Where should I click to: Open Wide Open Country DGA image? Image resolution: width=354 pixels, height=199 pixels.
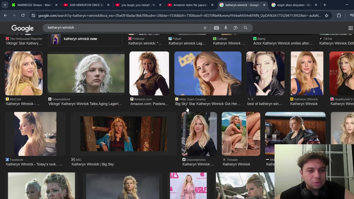[208, 73]
